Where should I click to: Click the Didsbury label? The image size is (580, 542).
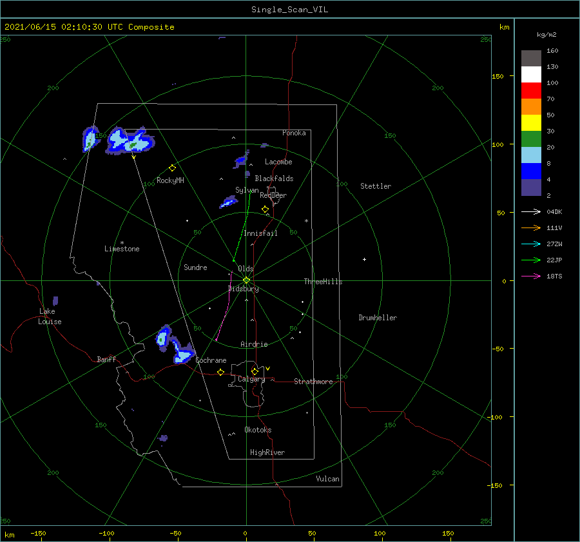pos(243,289)
